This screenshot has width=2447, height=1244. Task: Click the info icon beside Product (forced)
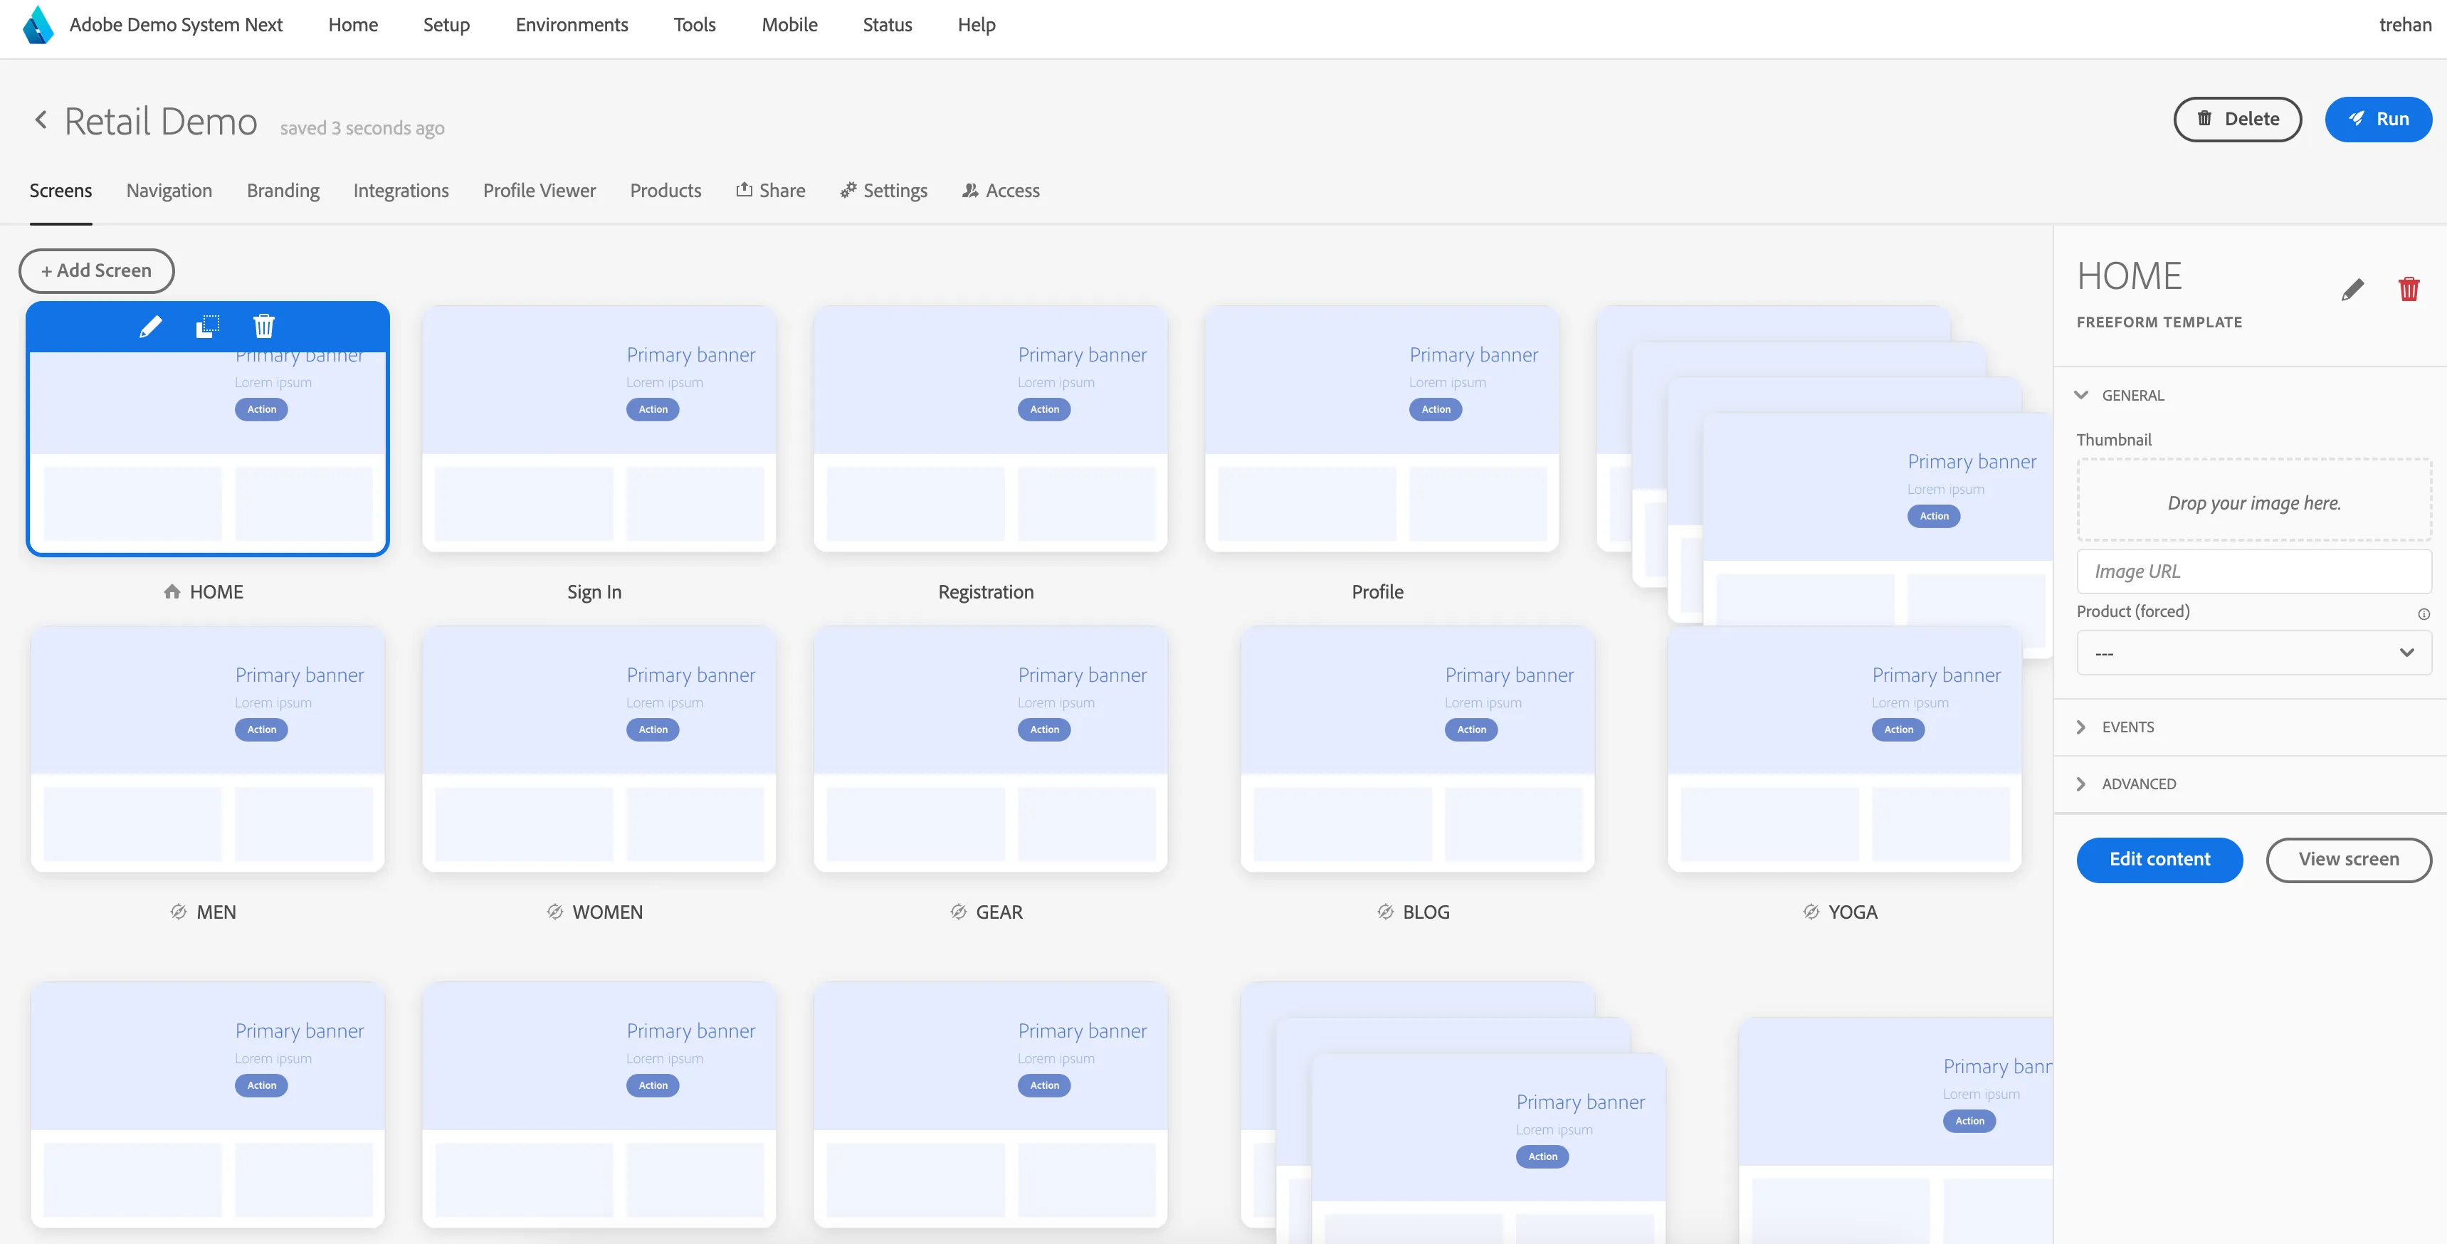(x=2424, y=613)
